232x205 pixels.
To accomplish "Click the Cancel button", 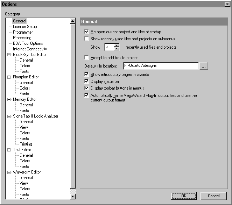I will coord(213,196).
